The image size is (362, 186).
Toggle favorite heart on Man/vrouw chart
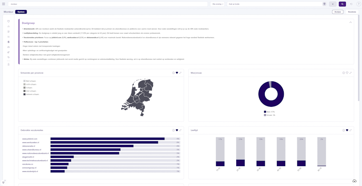click(x=347, y=72)
